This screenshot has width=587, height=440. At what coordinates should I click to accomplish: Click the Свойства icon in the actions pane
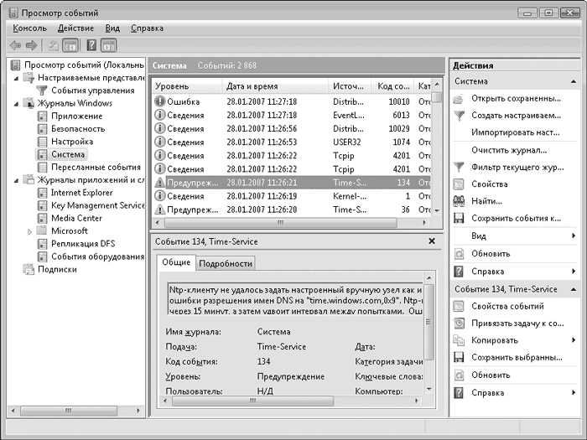(x=459, y=184)
